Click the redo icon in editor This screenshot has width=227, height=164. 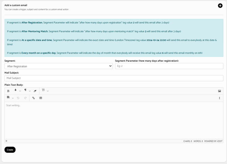pyautogui.click(x=25, y=98)
